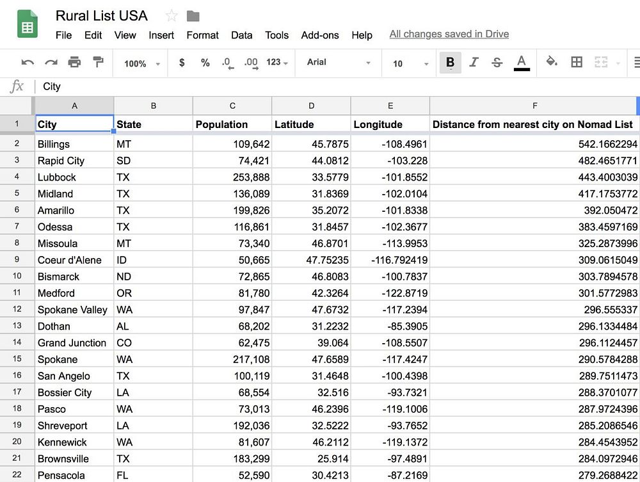Select row 1 header number
Screen dimensions: 640x482
(17, 124)
